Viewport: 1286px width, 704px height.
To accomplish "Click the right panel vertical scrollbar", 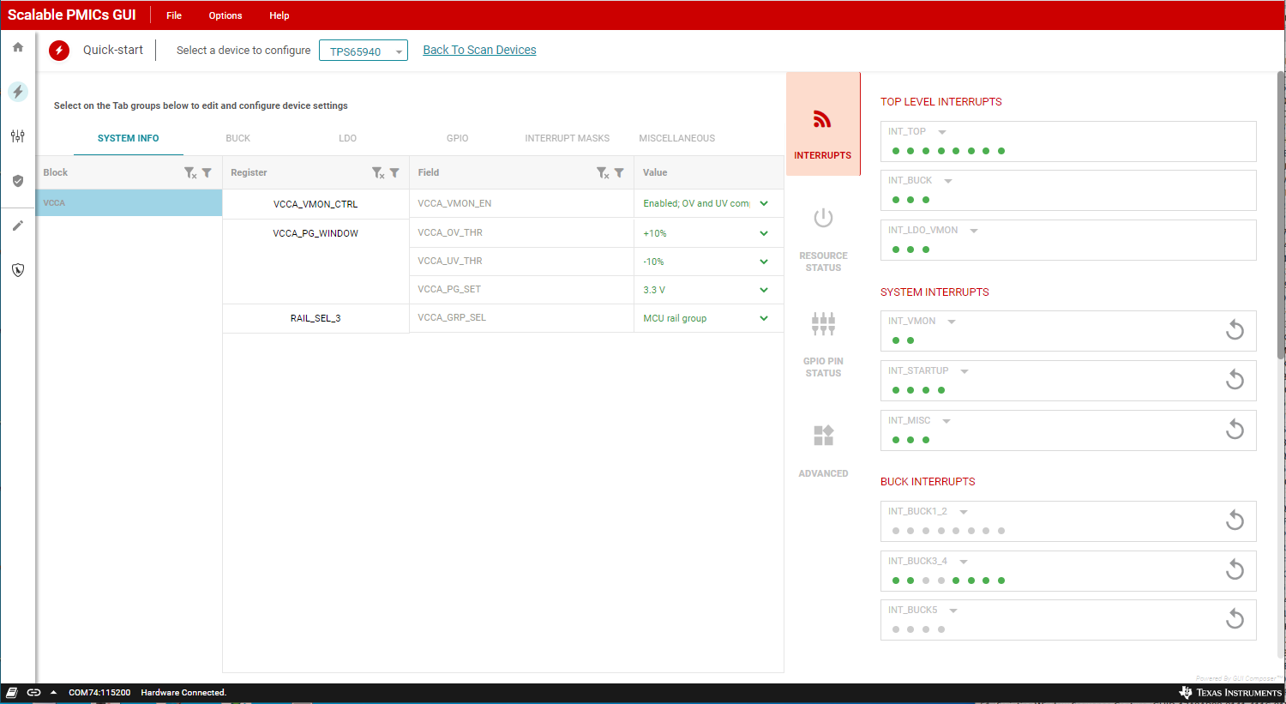I will click(x=1281, y=214).
